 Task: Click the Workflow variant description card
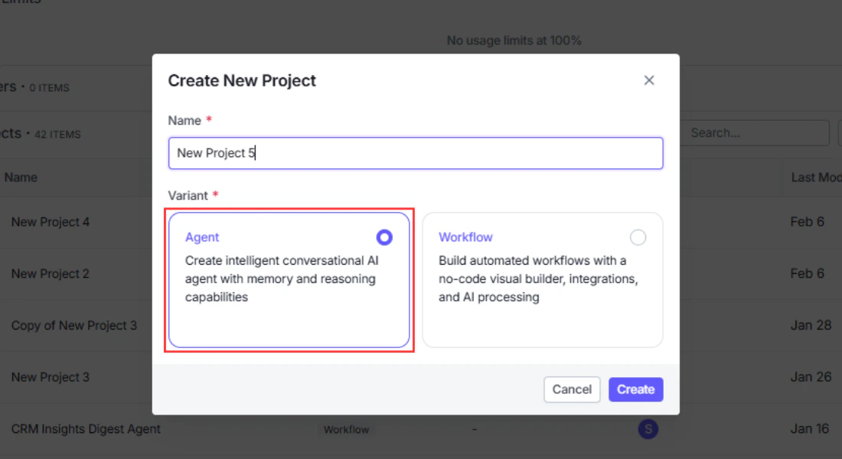(542, 279)
